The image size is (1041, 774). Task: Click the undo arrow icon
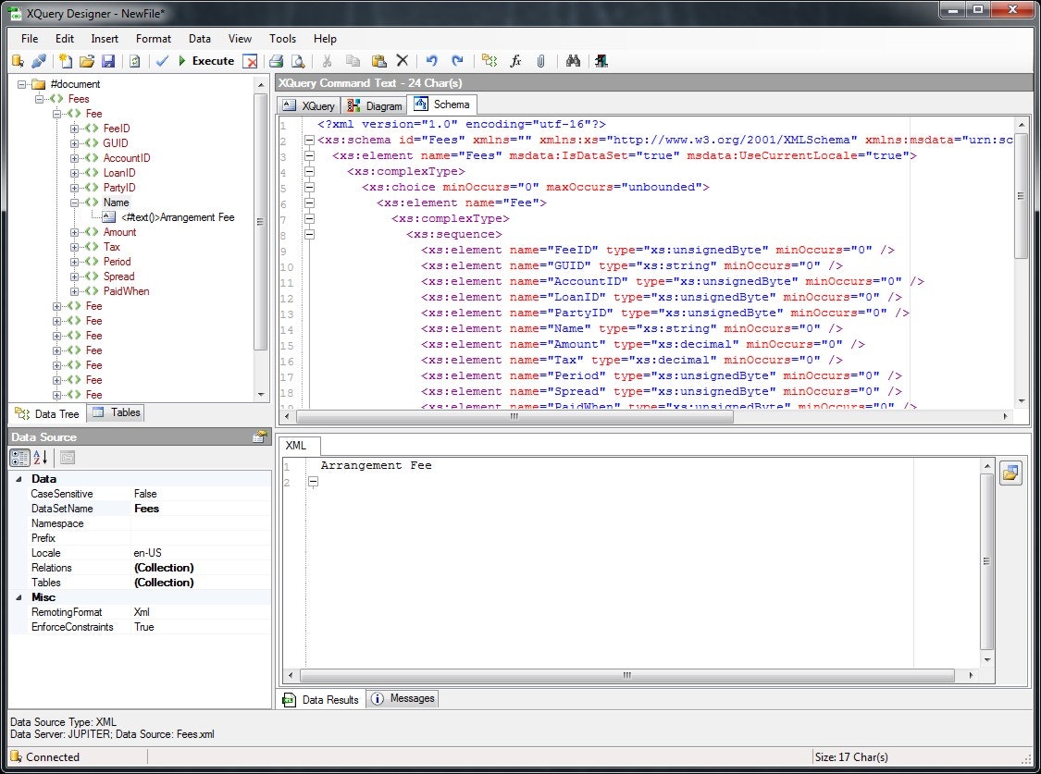point(430,61)
